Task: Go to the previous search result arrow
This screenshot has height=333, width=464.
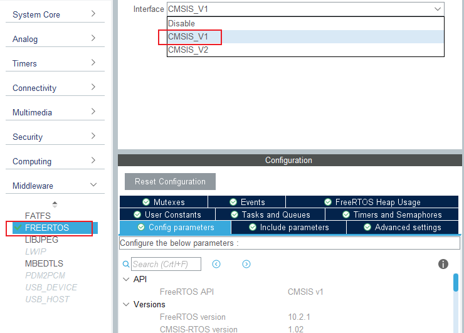Action: click(216, 264)
